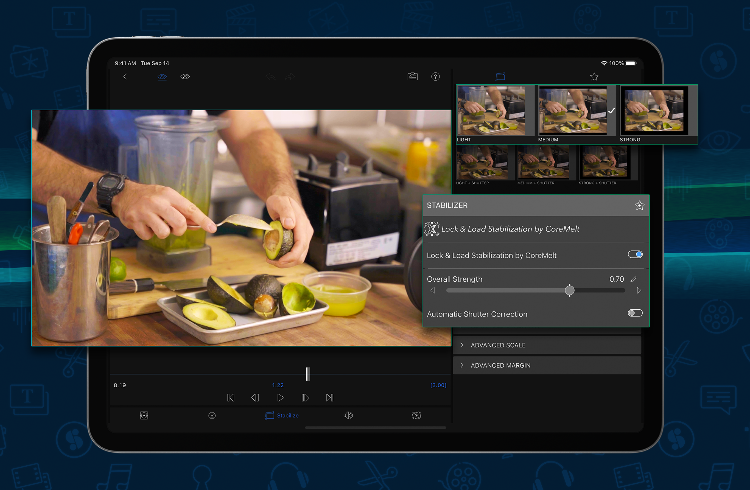Click the Overall Strength value 0.70
The height and width of the screenshot is (490, 750).
pos(616,279)
